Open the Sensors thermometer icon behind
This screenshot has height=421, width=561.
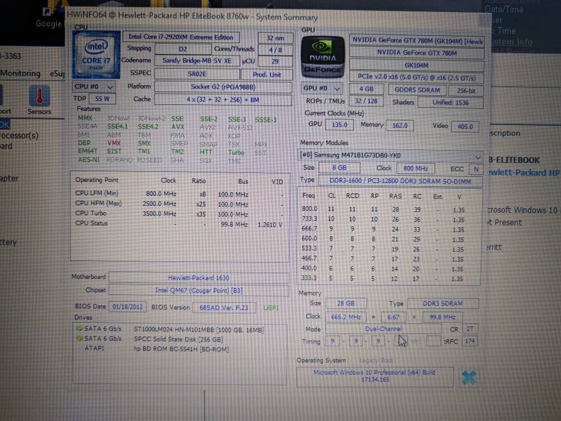click(40, 97)
